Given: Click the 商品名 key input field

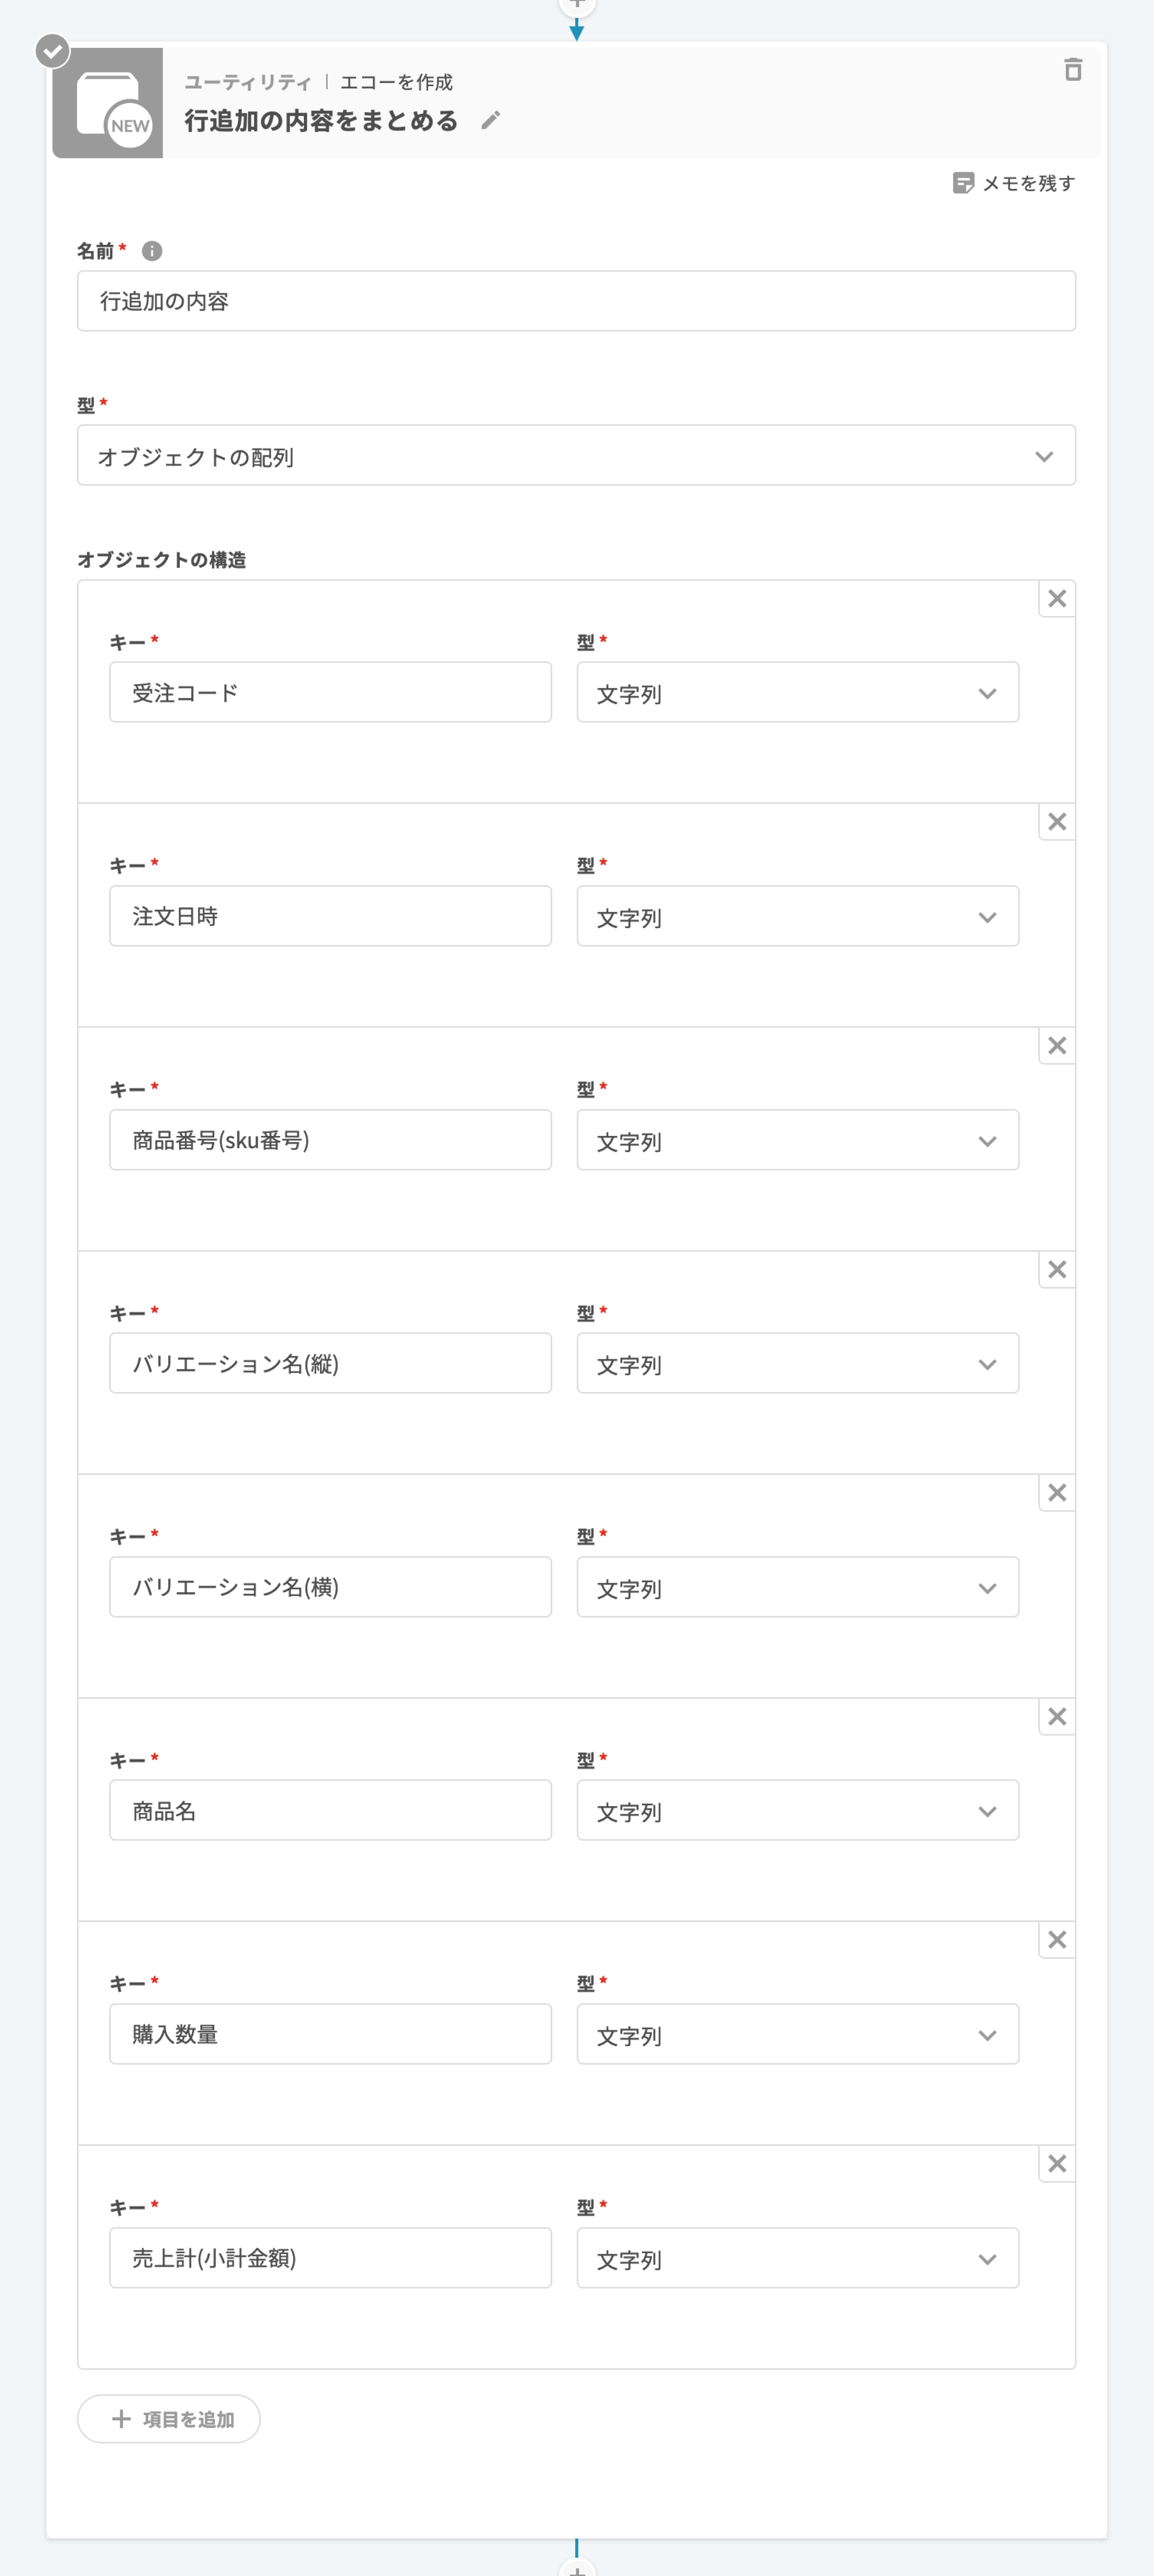Looking at the screenshot, I should 331,1811.
